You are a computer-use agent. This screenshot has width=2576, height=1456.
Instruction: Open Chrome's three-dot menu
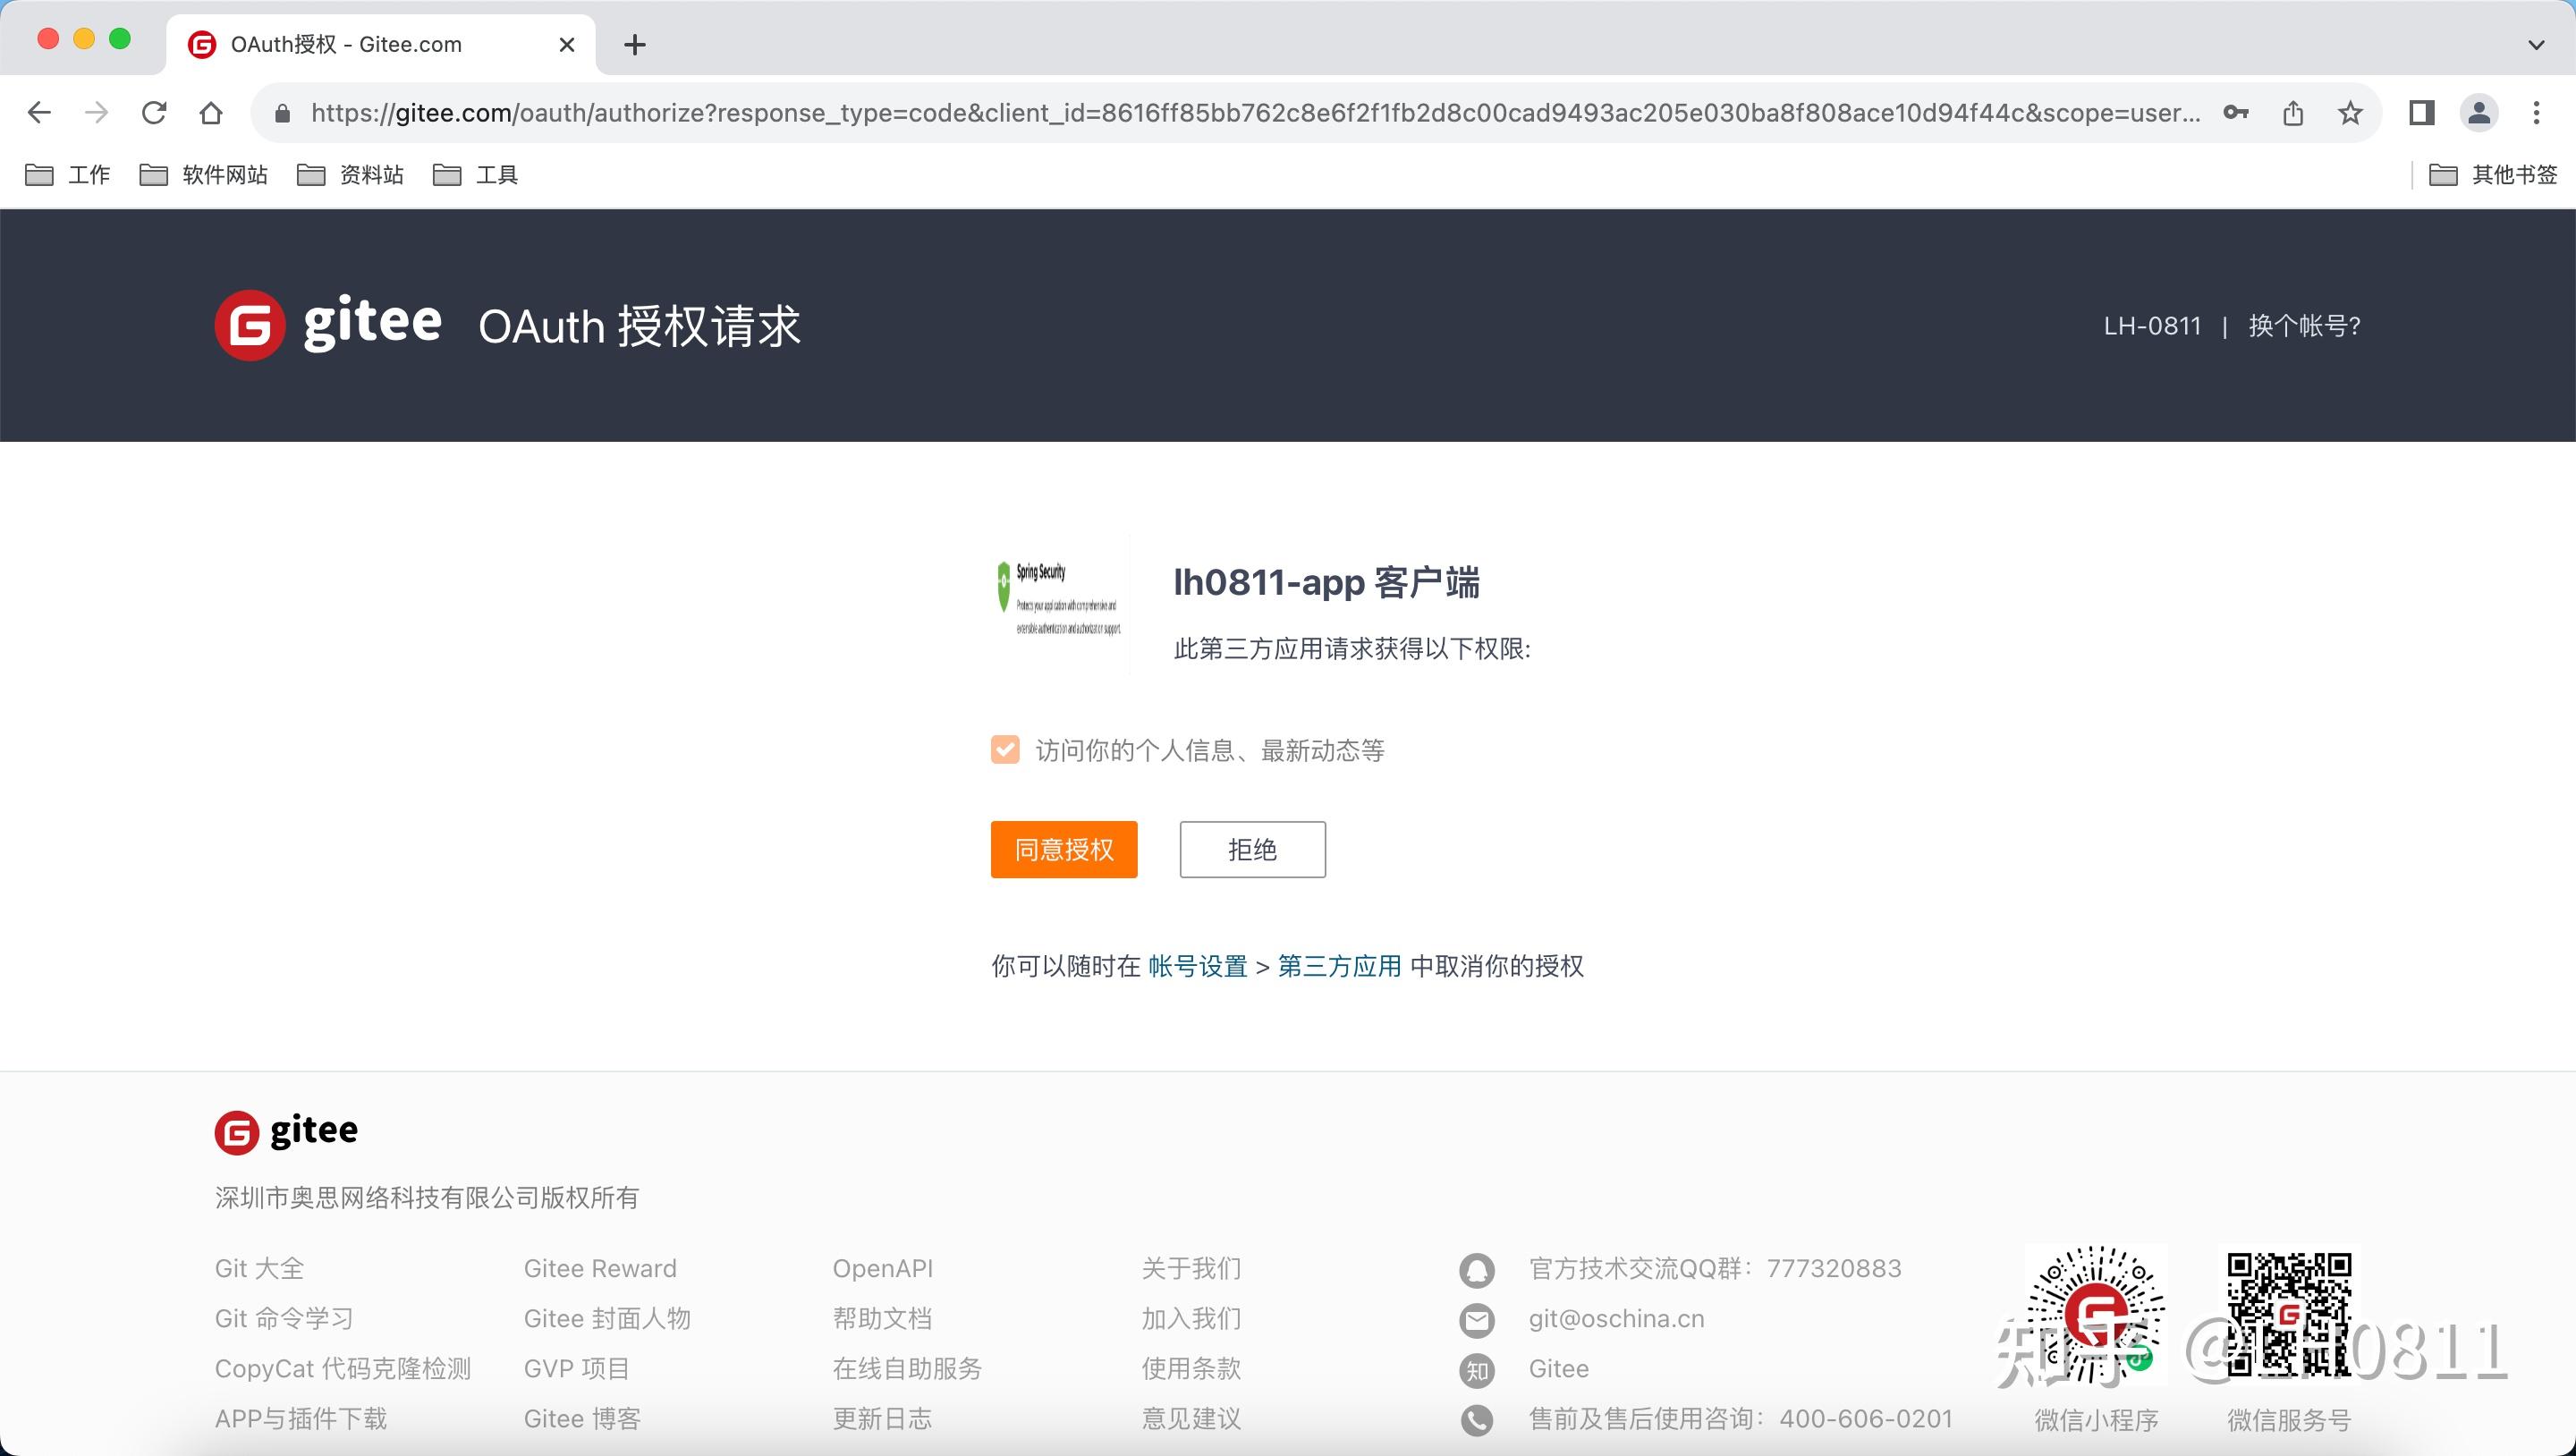coord(2538,112)
